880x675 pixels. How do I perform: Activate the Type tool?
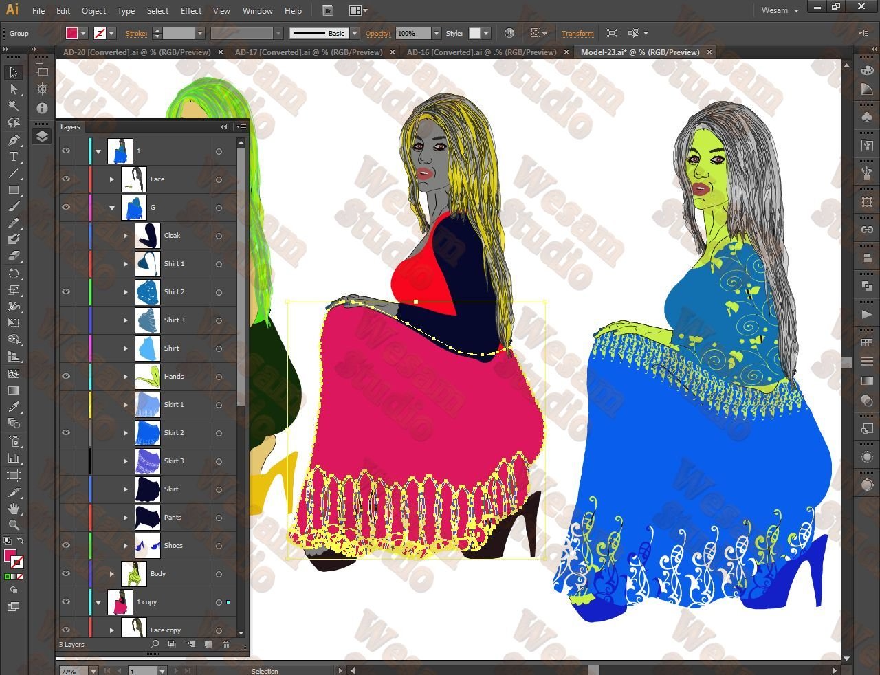coord(14,157)
